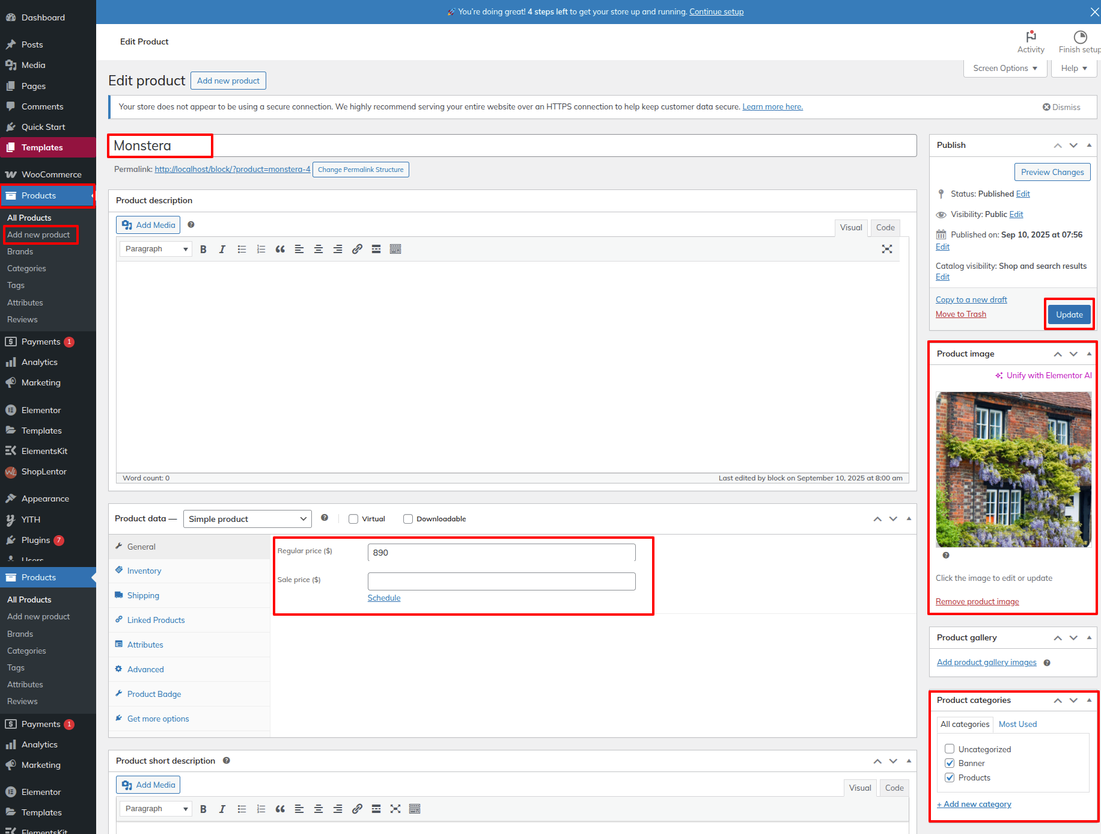This screenshot has width=1101, height=834.
Task: Click Remove product image link
Action: (x=977, y=601)
